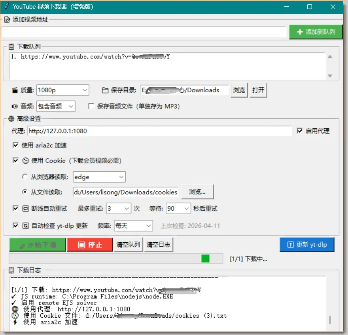The height and width of the screenshot is (335, 348).
Task: Click the 清空日志 button
Action: click(159, 245)
